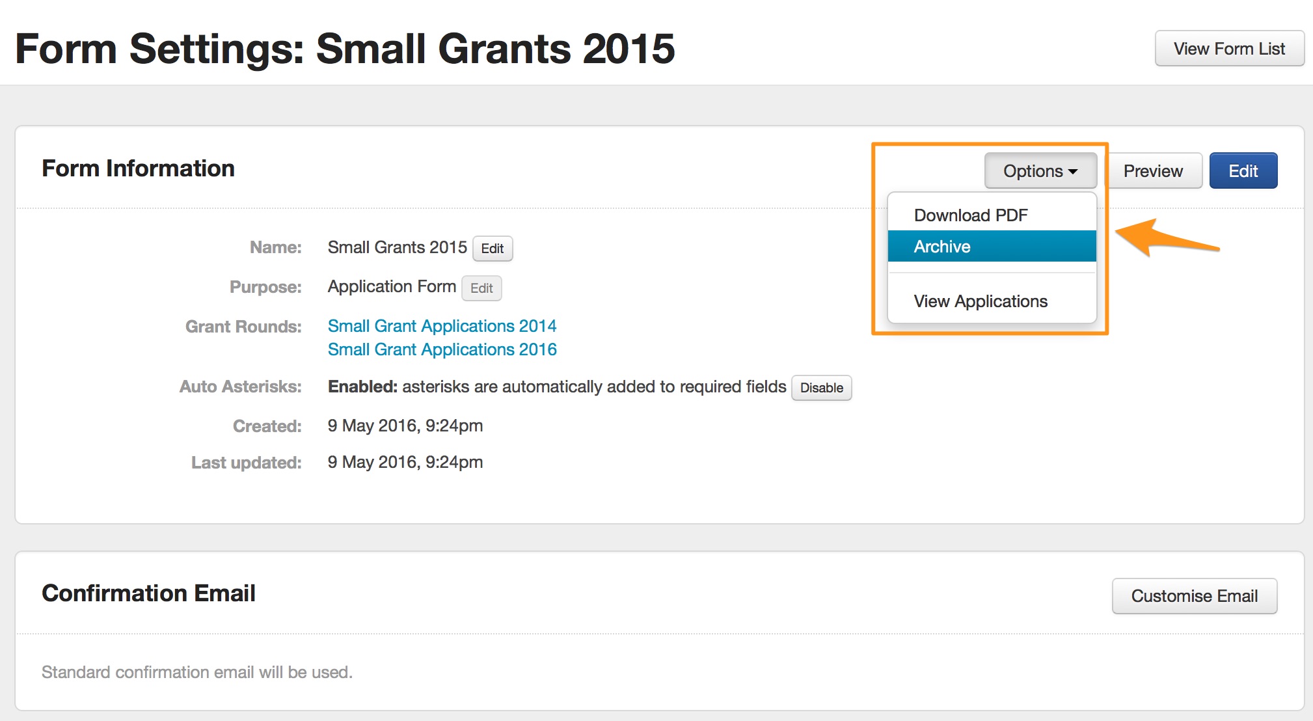Click the Last updated date value

405,462
